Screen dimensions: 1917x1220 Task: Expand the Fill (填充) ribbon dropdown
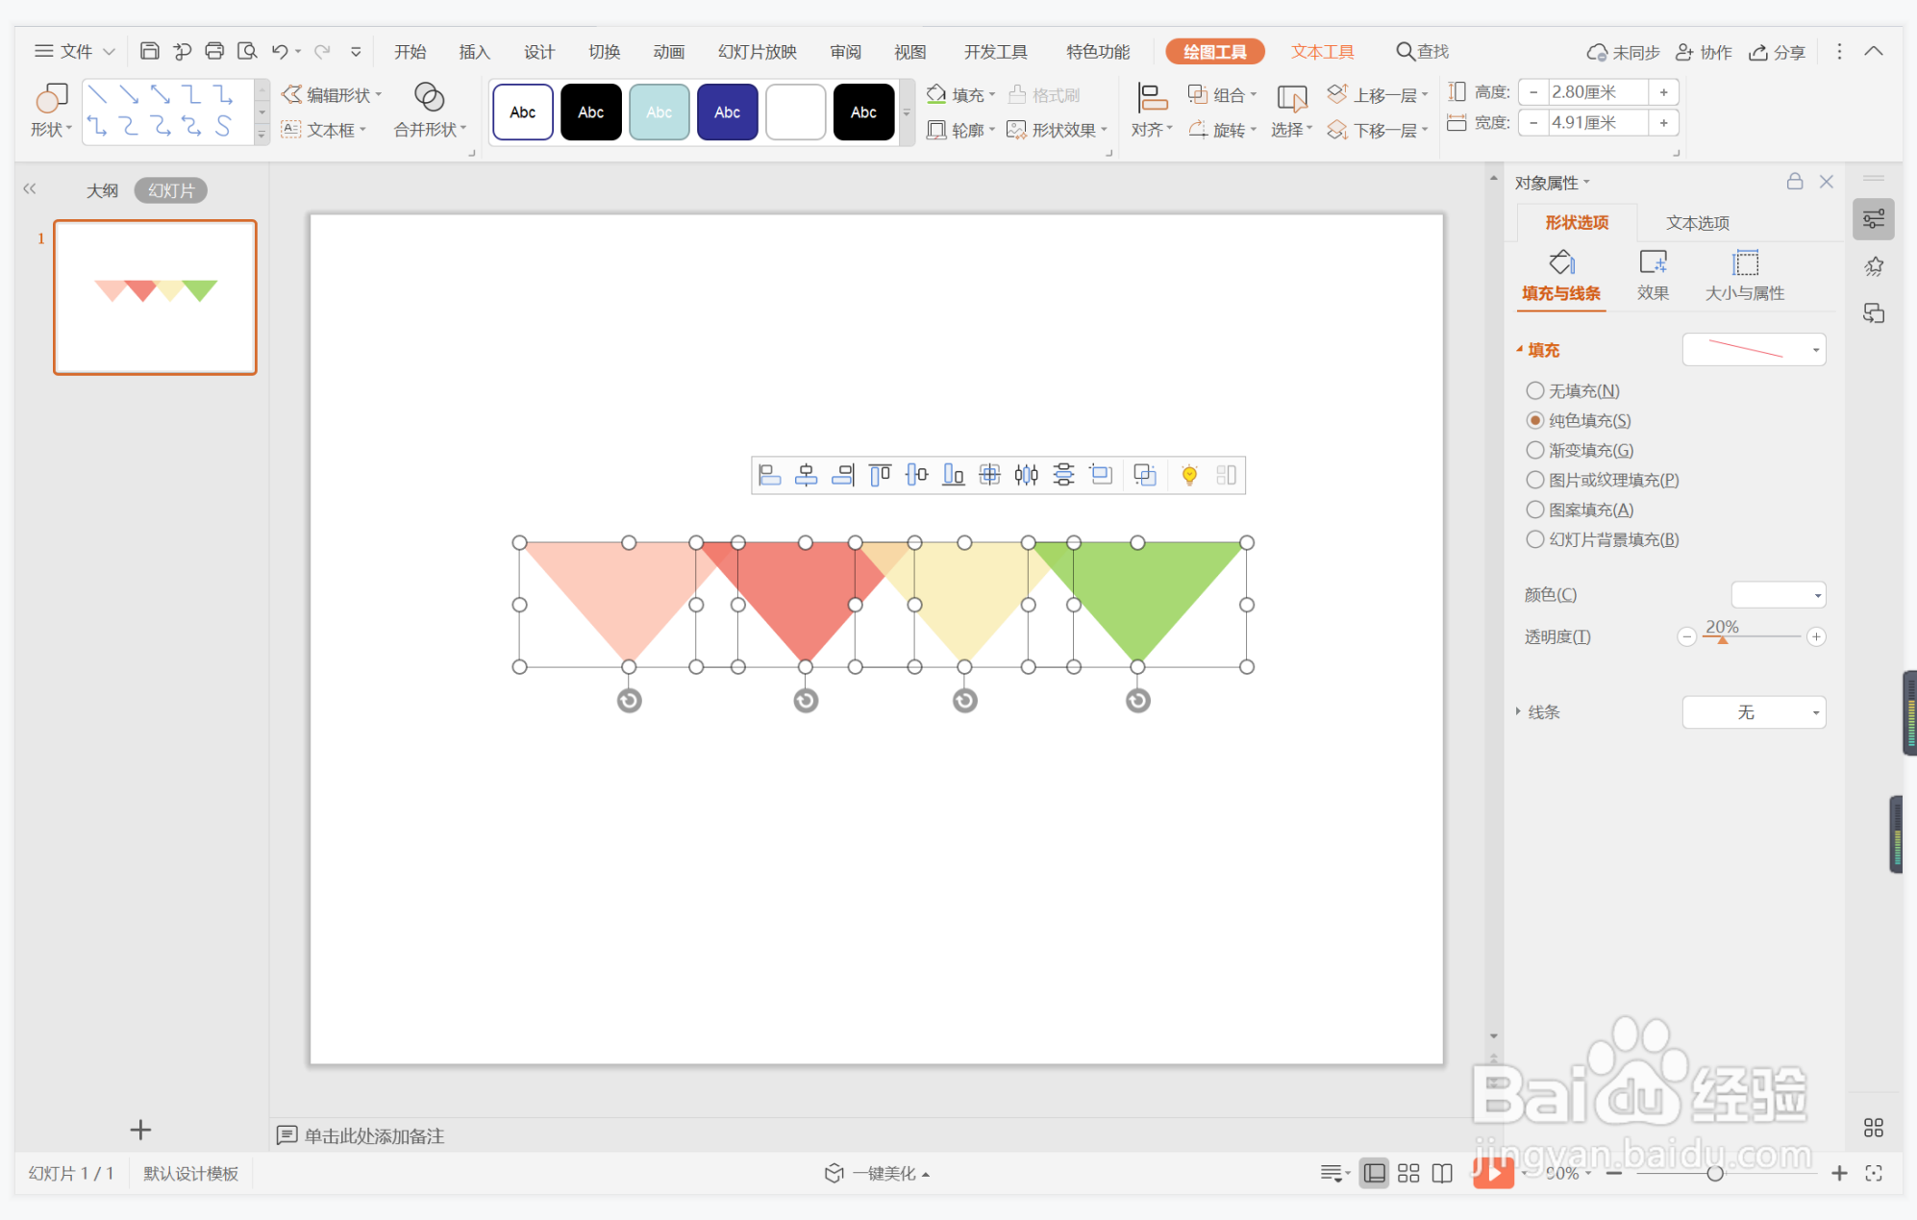[x=992, y=94]
